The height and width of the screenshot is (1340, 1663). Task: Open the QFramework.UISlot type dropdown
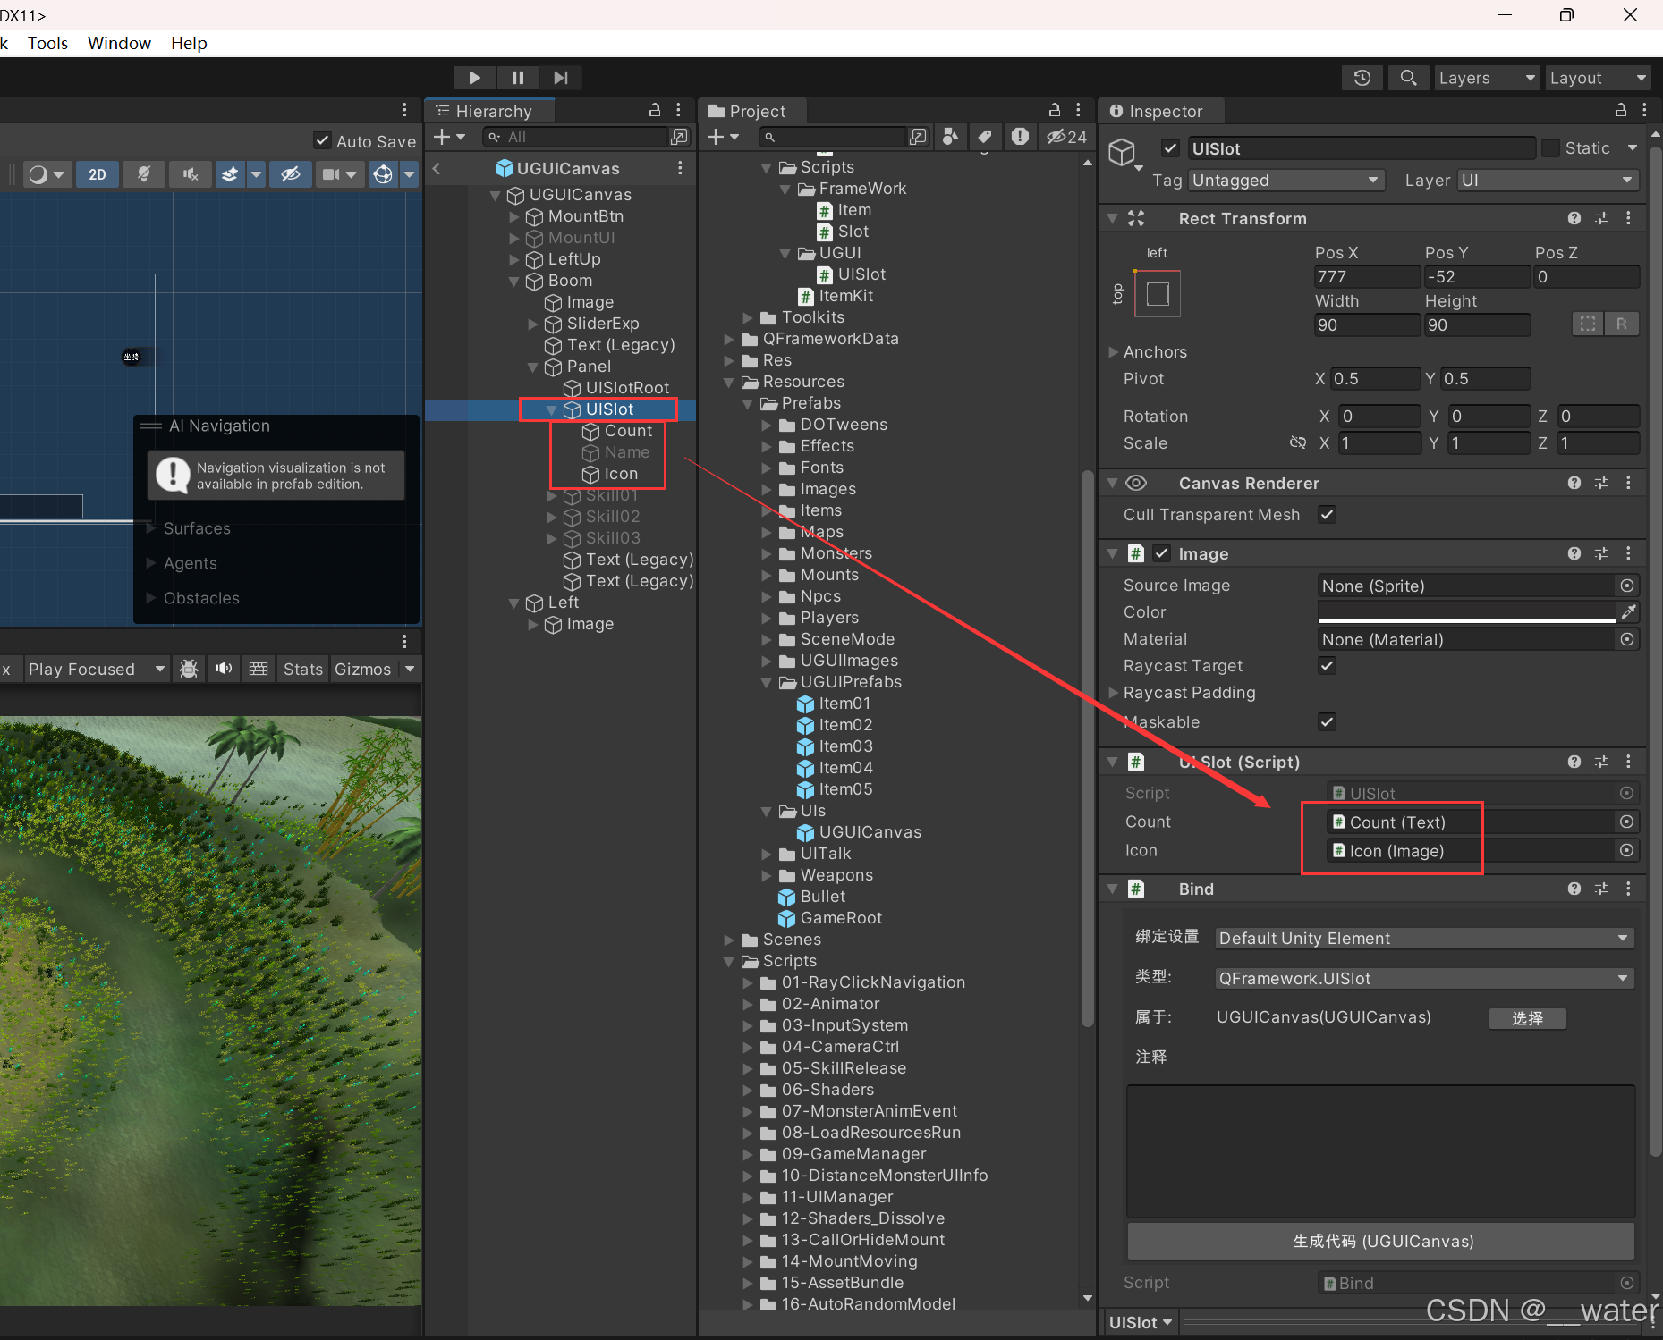[1424, 978]
